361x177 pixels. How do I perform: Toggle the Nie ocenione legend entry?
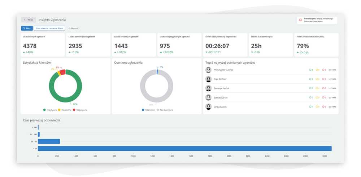[x=165, y=110]
